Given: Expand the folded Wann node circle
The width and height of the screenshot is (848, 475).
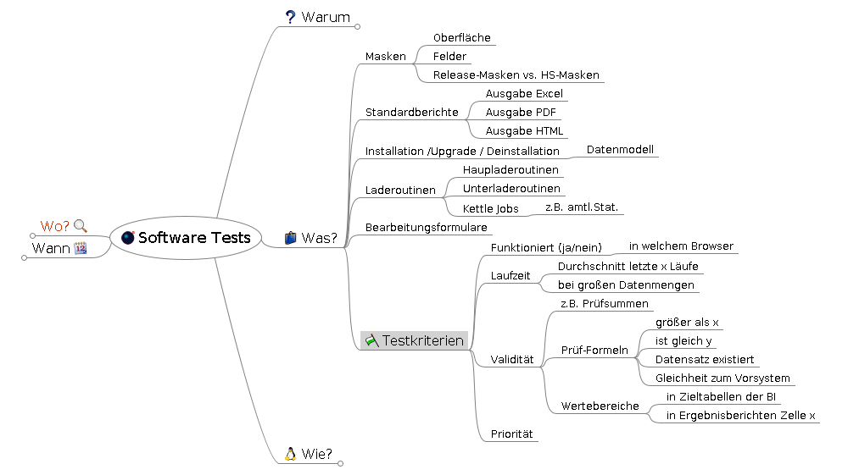Looking at the screenshot, I should (25, 257).
